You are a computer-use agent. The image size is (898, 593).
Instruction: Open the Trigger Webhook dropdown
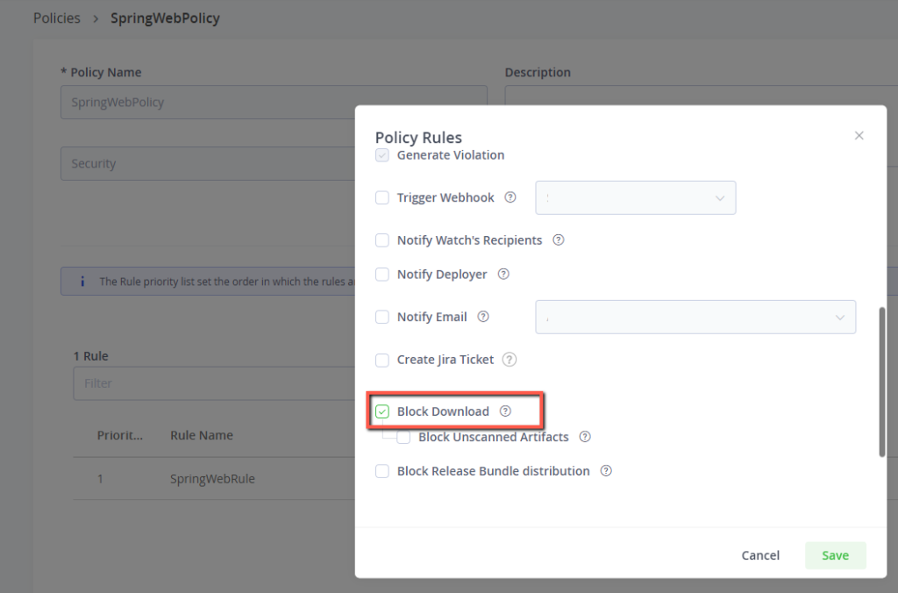pyautogui.click(x=635, y=198)
